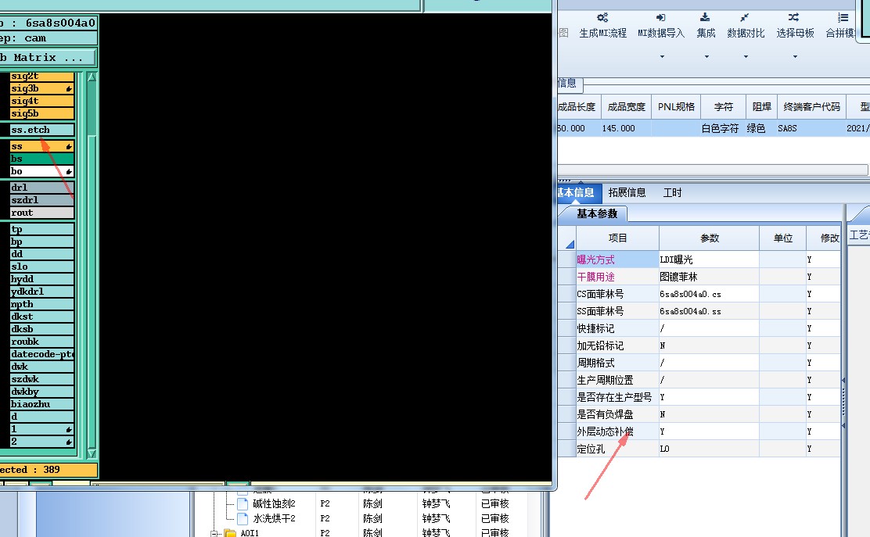Click the 白色字符 cell
870x537 pixels.
point(720,128)
